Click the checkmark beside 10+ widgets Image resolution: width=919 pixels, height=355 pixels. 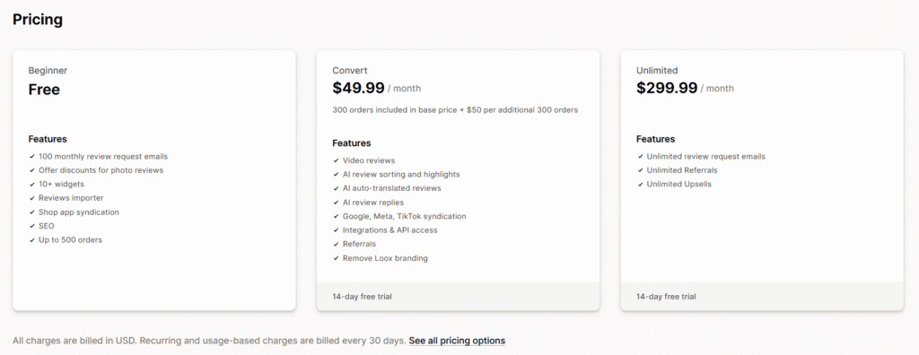click(x=31, y=185)
